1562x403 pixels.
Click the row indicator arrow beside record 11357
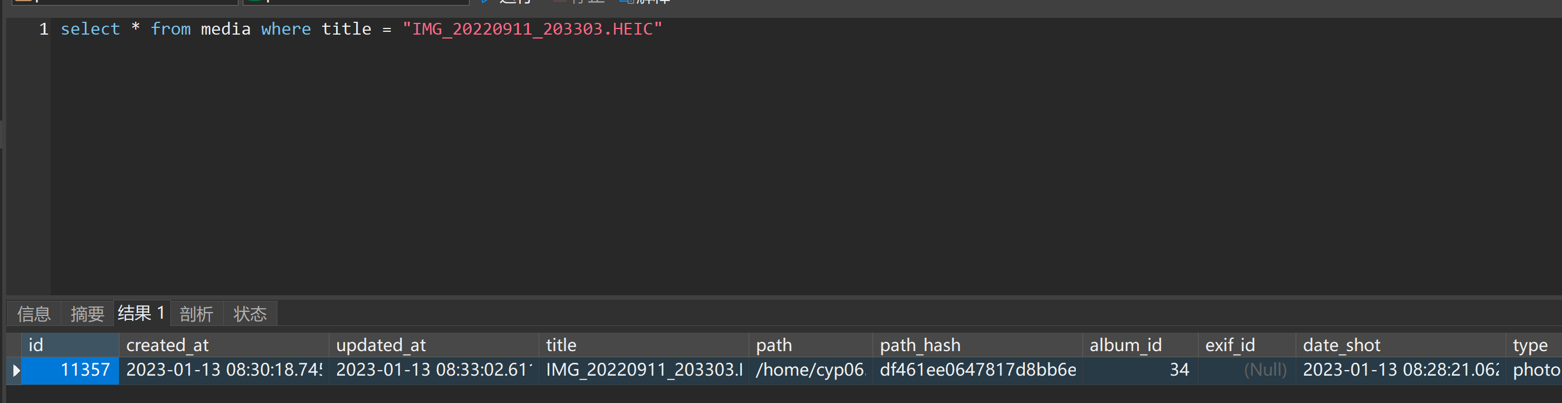pos(16,370)
